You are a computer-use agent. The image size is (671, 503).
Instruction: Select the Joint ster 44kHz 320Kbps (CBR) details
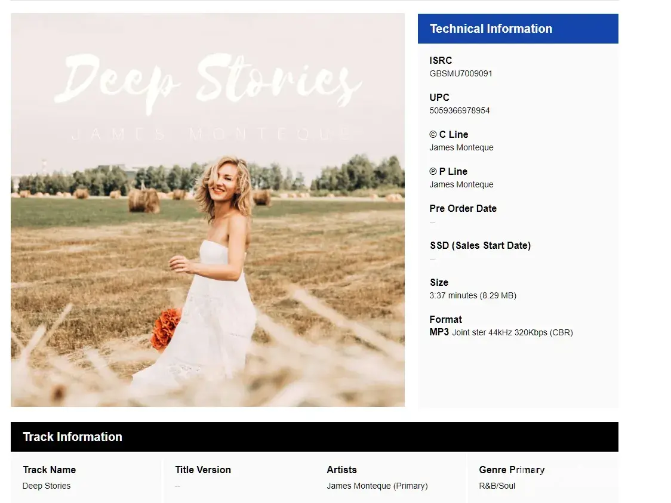click(x=512, y=333)
